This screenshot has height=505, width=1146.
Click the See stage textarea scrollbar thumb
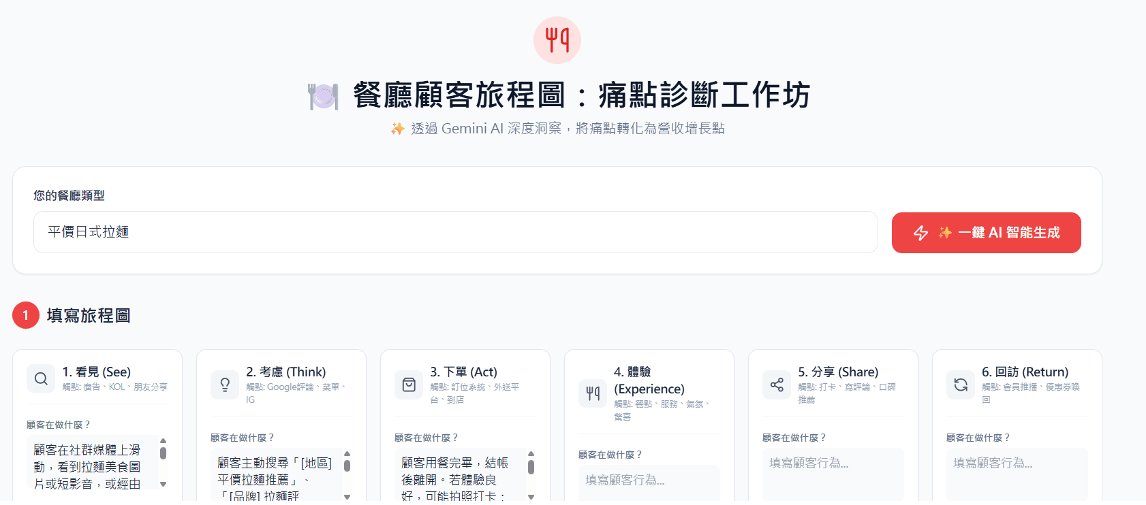point(163,453)
